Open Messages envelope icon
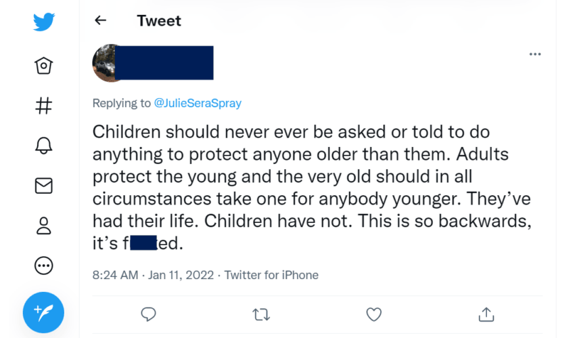575x338 pixels. 44,186
